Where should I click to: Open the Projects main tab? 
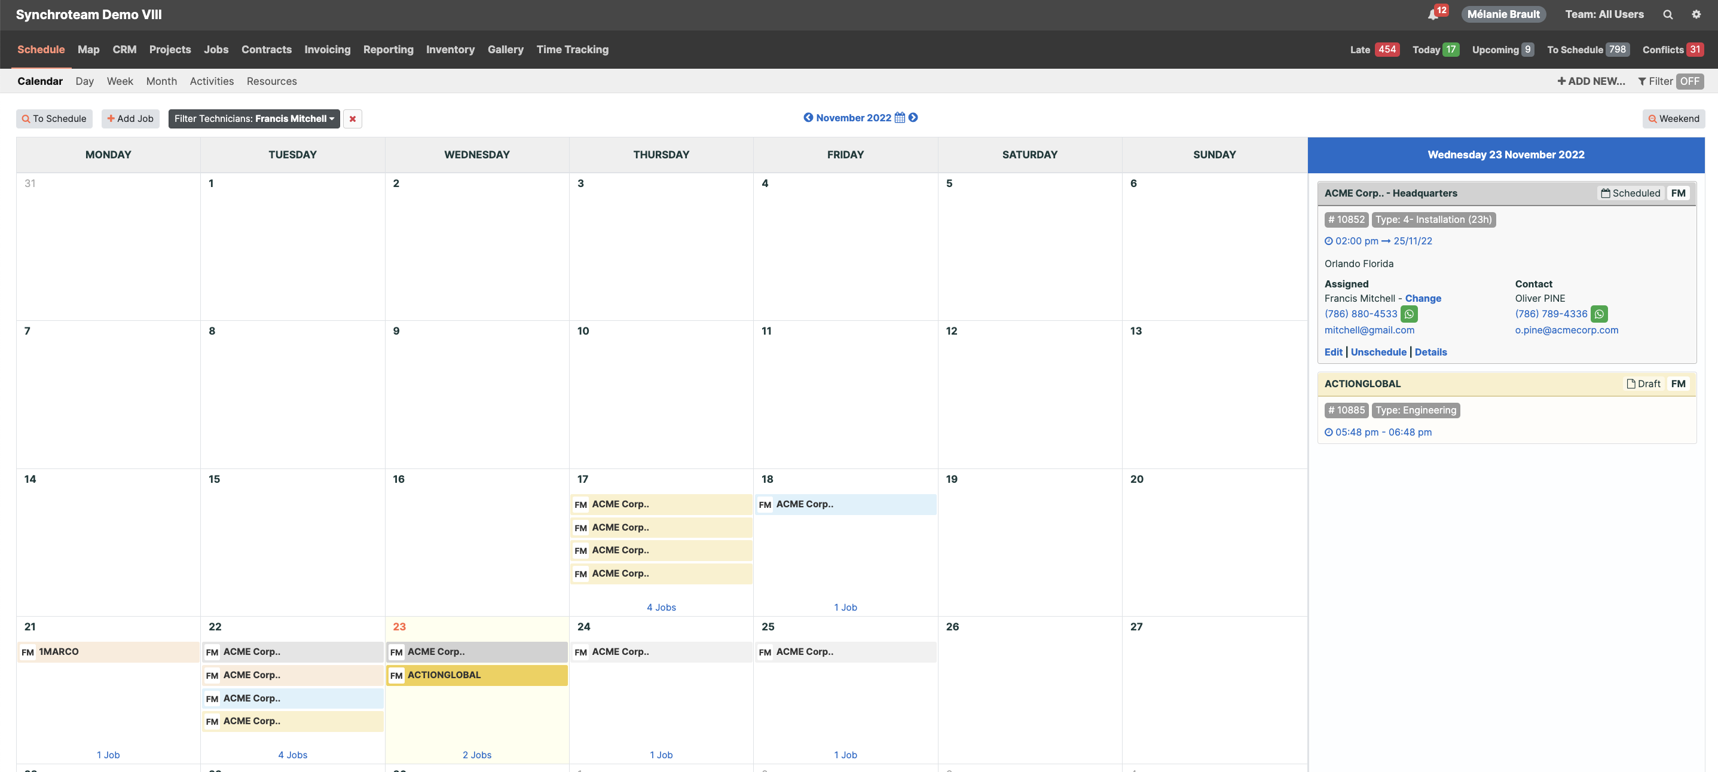[x=169, y=50]
